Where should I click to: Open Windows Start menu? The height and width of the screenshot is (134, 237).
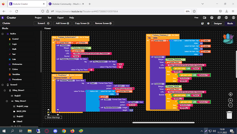pyautogui.click(x=4, y=131)
